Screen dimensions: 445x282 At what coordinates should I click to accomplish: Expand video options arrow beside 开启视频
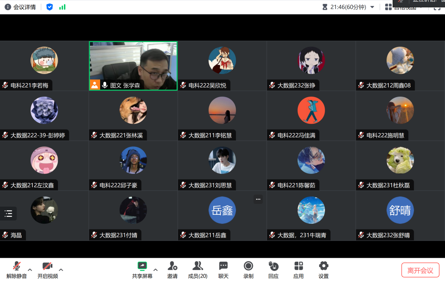pos(61,270)
